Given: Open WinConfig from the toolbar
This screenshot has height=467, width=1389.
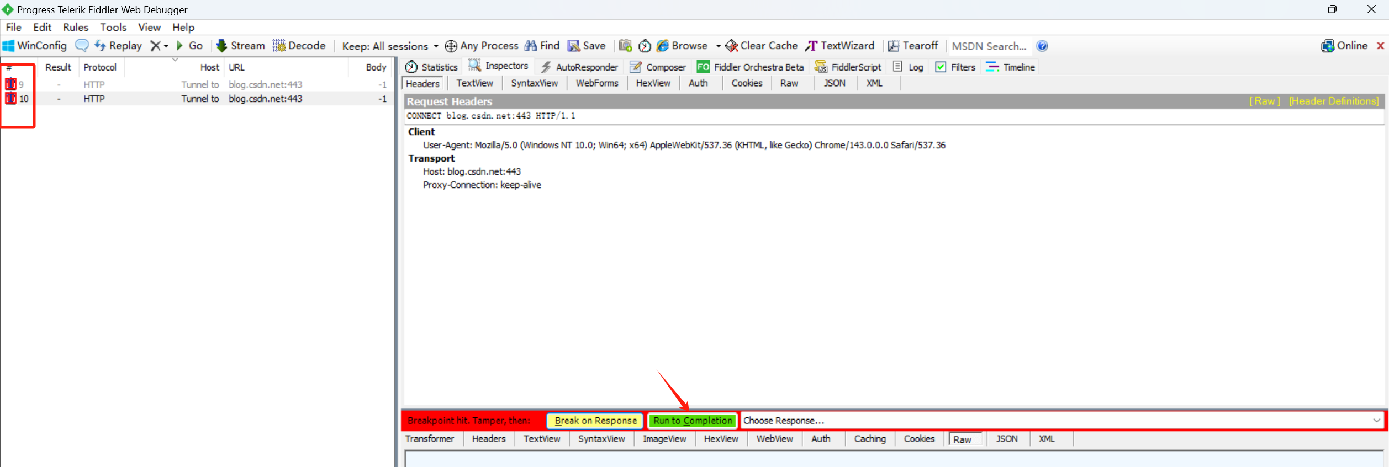Looking at the screenshot, I should coord(35,46).
